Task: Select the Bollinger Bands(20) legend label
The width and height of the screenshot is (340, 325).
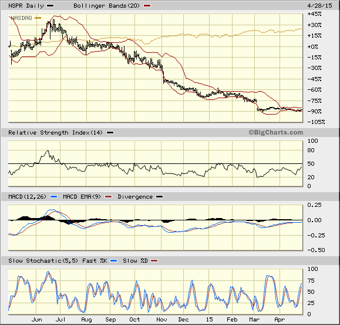Action: click(x=106, y=6)
